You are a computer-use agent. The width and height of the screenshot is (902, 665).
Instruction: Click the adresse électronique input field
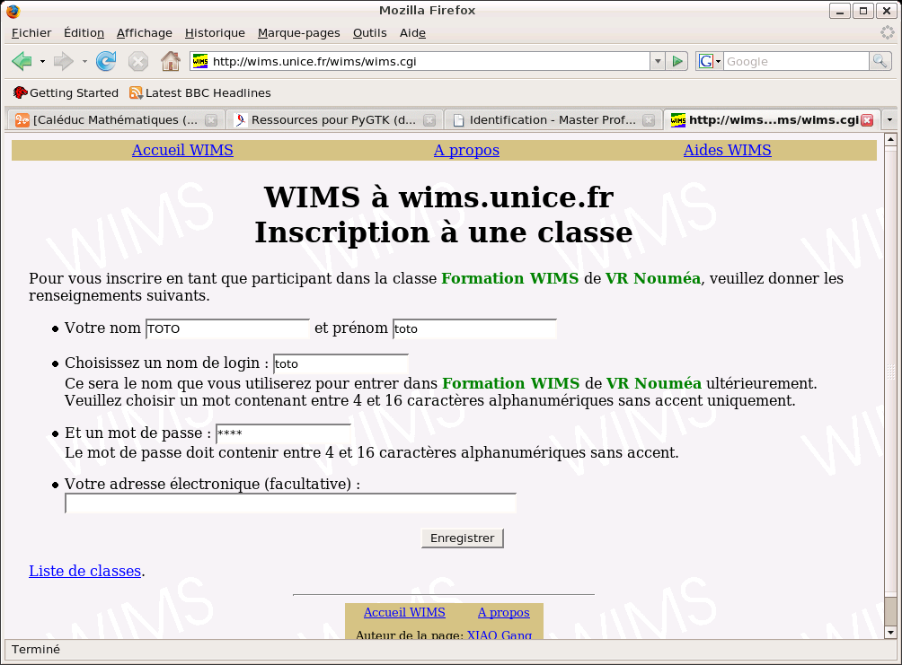(x=290, y=503)
